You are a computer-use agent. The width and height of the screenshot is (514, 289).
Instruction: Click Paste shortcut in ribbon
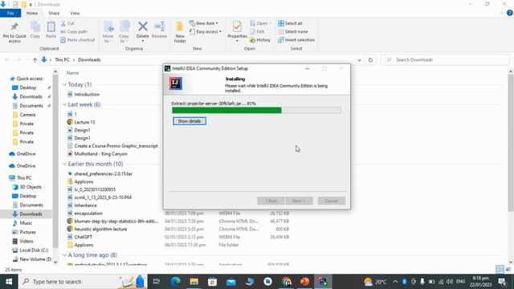(78, 40)
